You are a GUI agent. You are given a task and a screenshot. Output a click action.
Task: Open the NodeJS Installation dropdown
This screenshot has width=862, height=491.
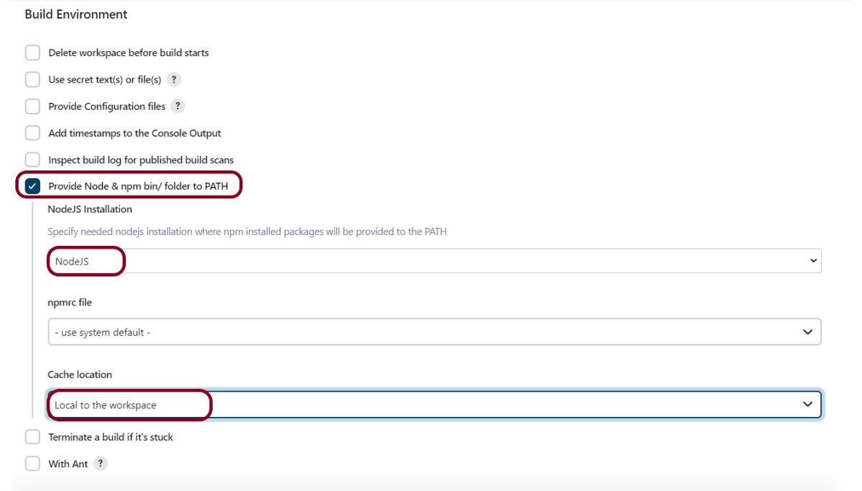pyautogui.click(x=434, y=261)
